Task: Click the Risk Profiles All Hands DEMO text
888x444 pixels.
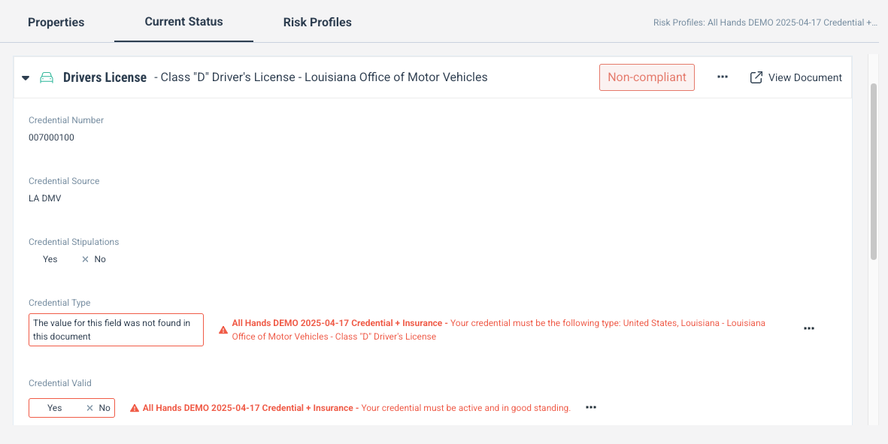Action: click(x=765, y=23)
